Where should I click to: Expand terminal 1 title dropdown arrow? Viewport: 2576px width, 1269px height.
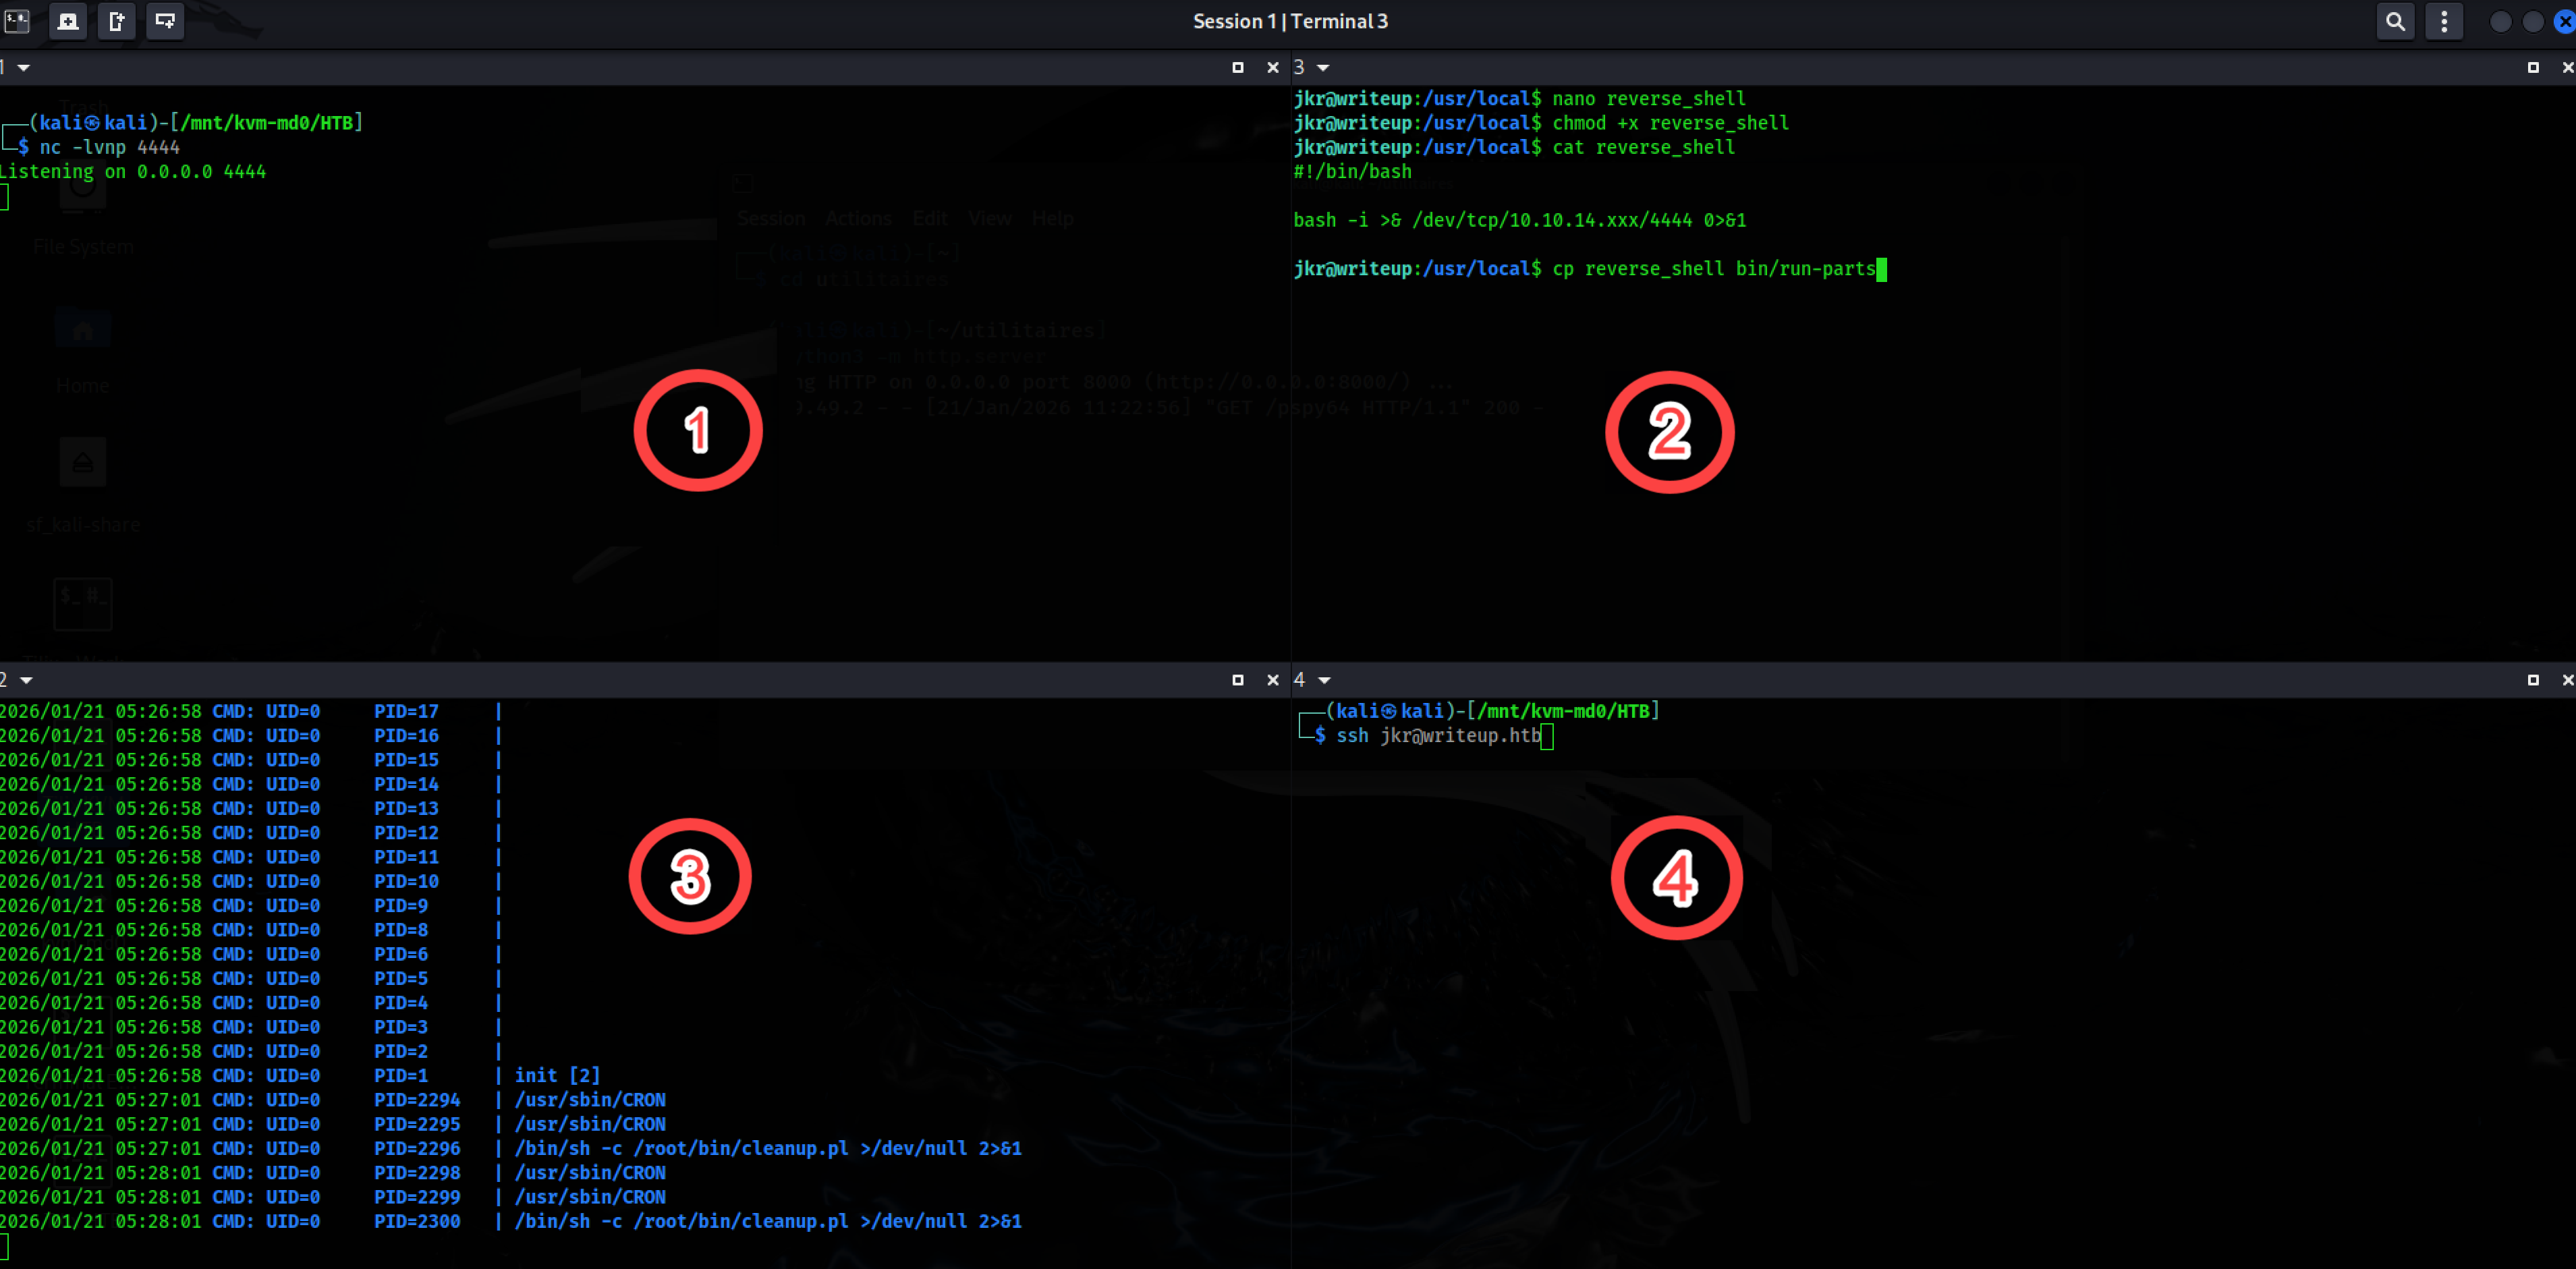(23, 67)
